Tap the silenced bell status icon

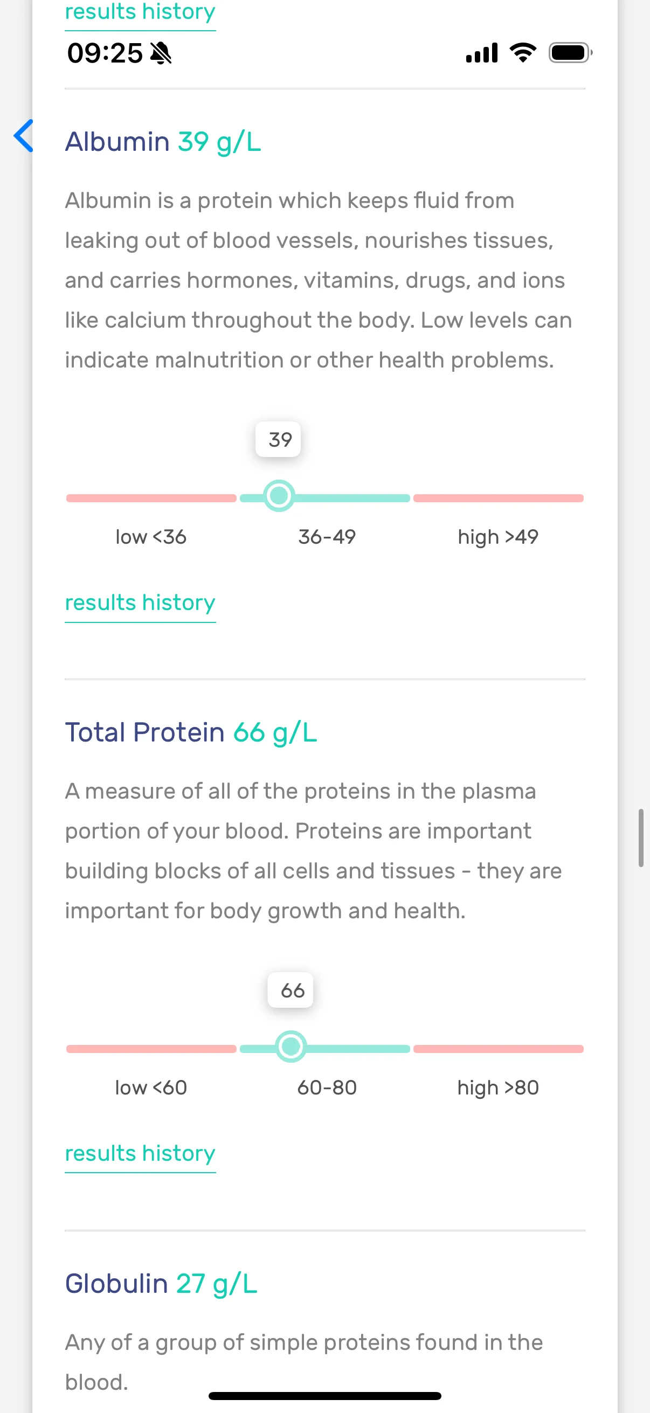pos(161,53)
